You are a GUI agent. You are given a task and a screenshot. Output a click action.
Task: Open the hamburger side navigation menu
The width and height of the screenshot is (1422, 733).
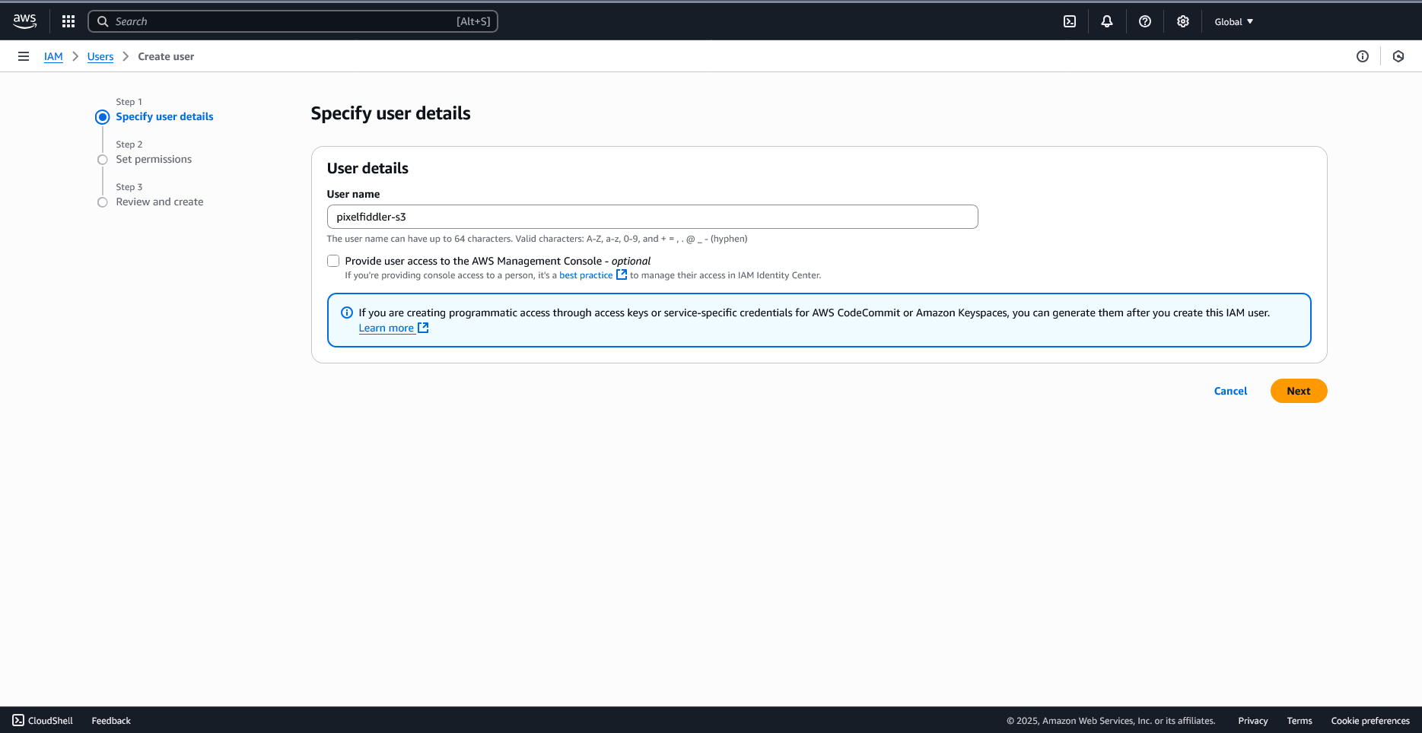24,56
